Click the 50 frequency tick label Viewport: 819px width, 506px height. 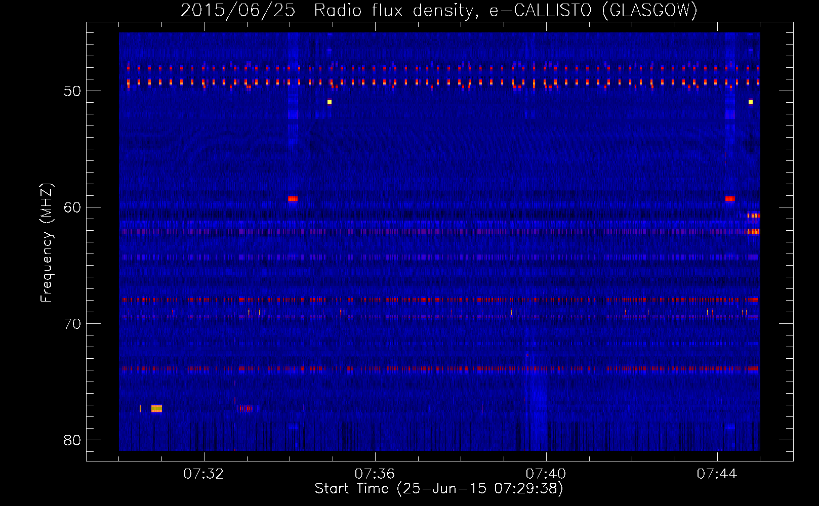pyautogui.click(x=72, y=91)
